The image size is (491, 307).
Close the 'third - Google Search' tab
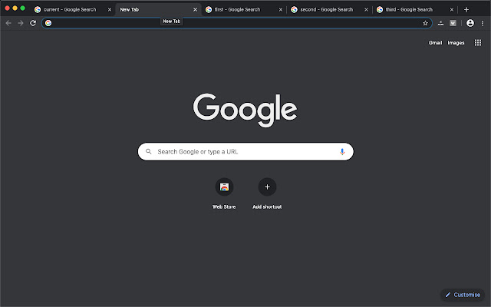coord(452,10)
